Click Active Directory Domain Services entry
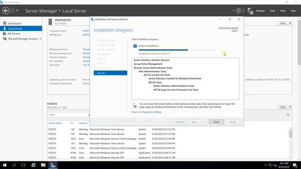This screenshot has width=301, height=169. pyautogui.click(x=151, y=60)
